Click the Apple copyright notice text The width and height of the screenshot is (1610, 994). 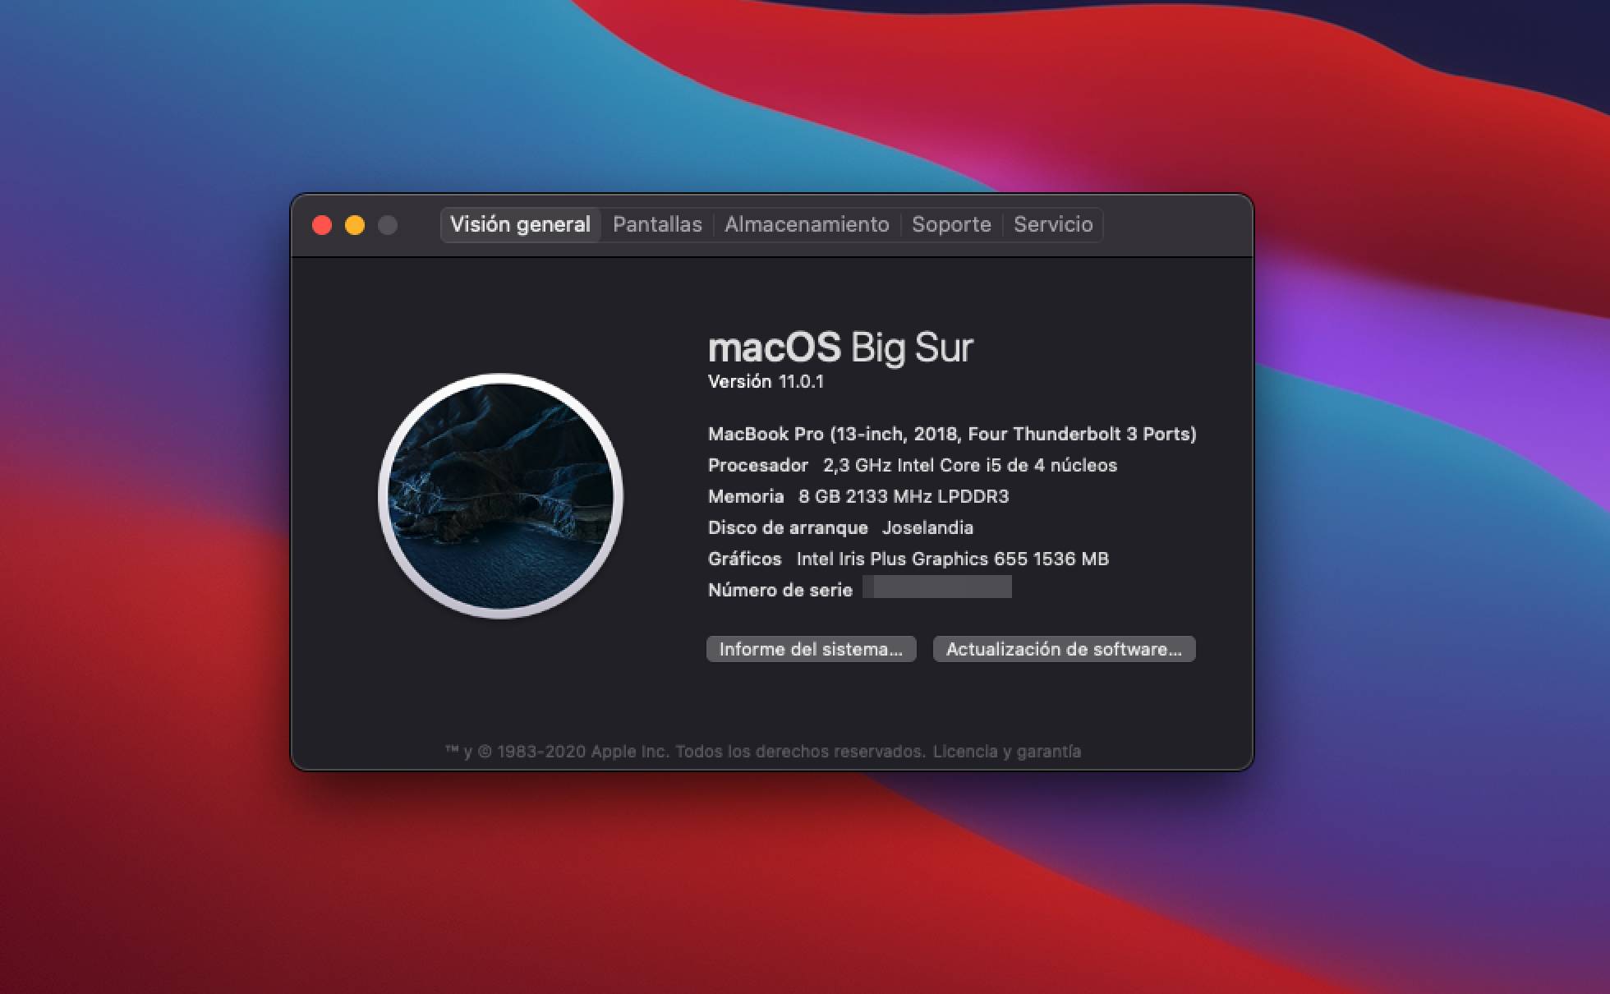point(685,751)
